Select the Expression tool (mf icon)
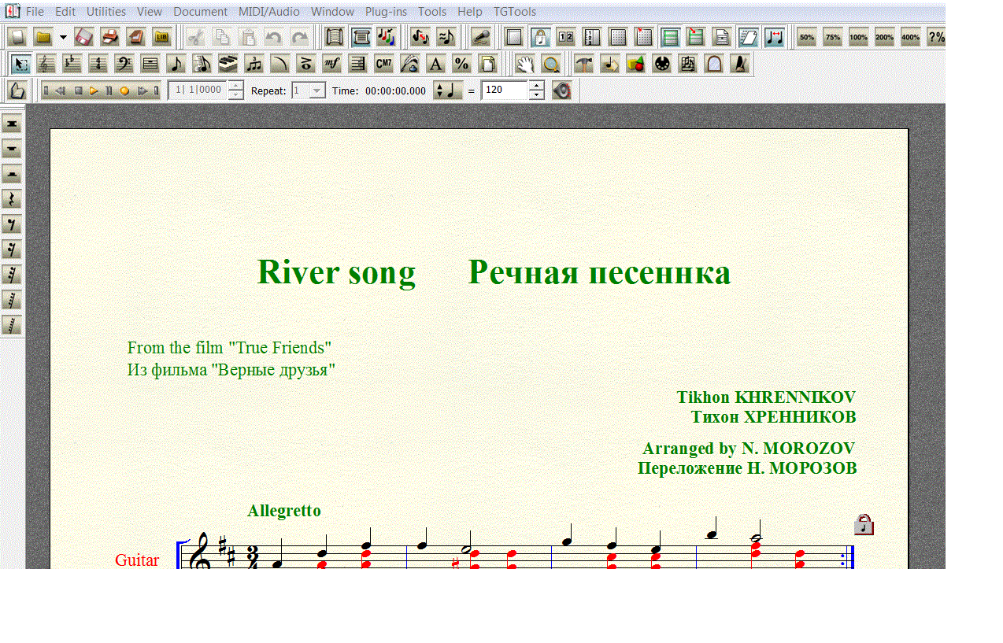The height and width of the screenshot is (643, 1003). 332,64
